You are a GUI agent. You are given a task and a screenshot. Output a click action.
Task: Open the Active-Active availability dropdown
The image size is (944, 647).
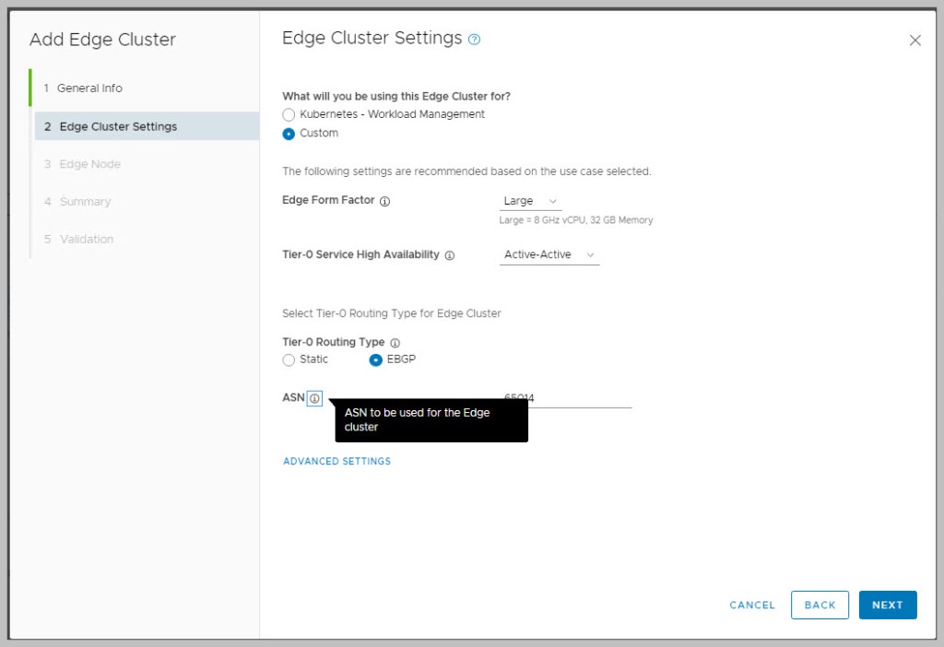pos(549,254)
